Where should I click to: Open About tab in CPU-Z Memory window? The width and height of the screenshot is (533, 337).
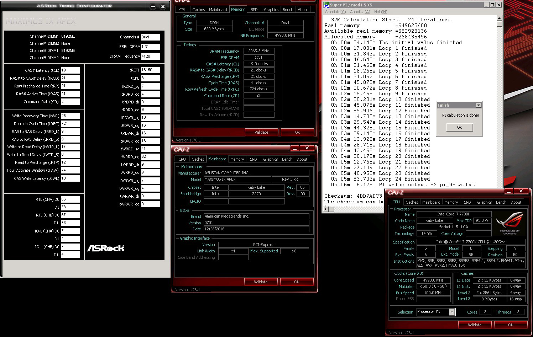(x=303, y=10)
